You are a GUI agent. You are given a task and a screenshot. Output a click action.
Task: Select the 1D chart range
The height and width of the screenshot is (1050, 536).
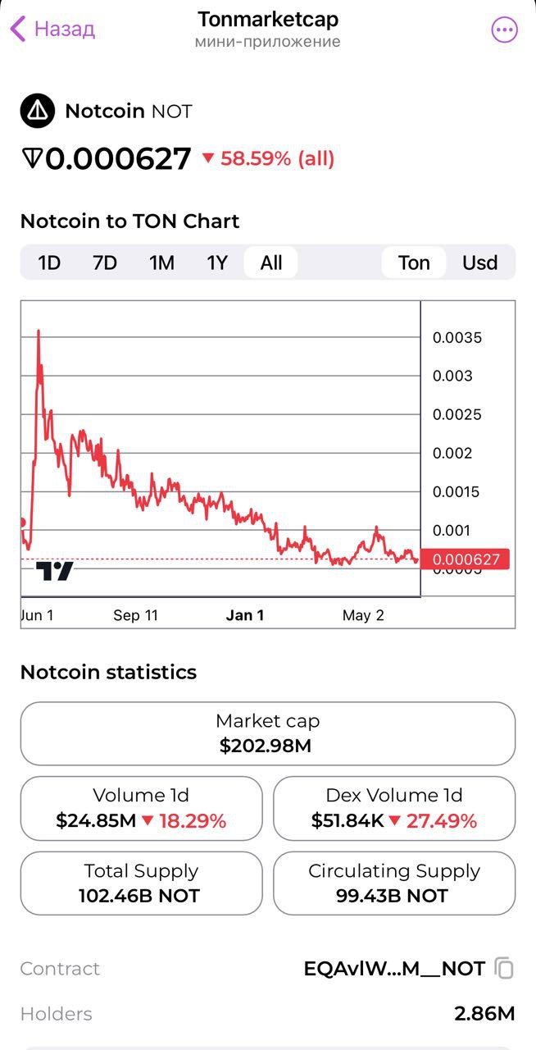[x=49, y=263]
